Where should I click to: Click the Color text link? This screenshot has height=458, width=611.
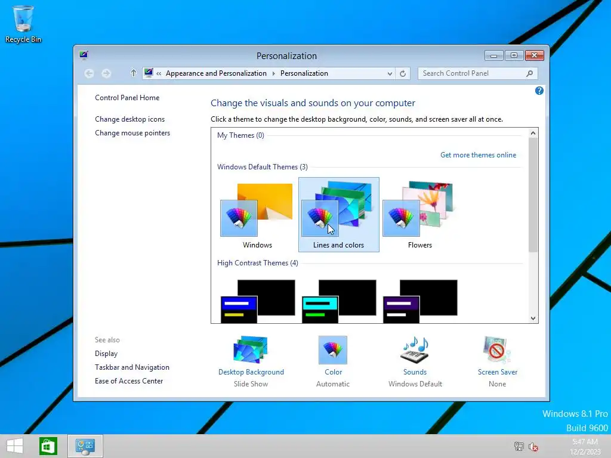[x=333, y=372]
